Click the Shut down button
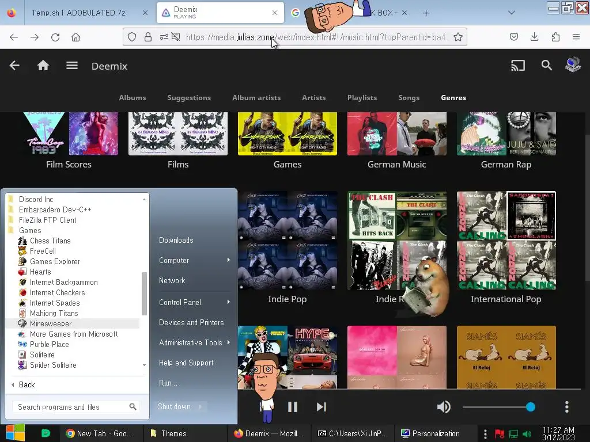 tap(174, 407)
